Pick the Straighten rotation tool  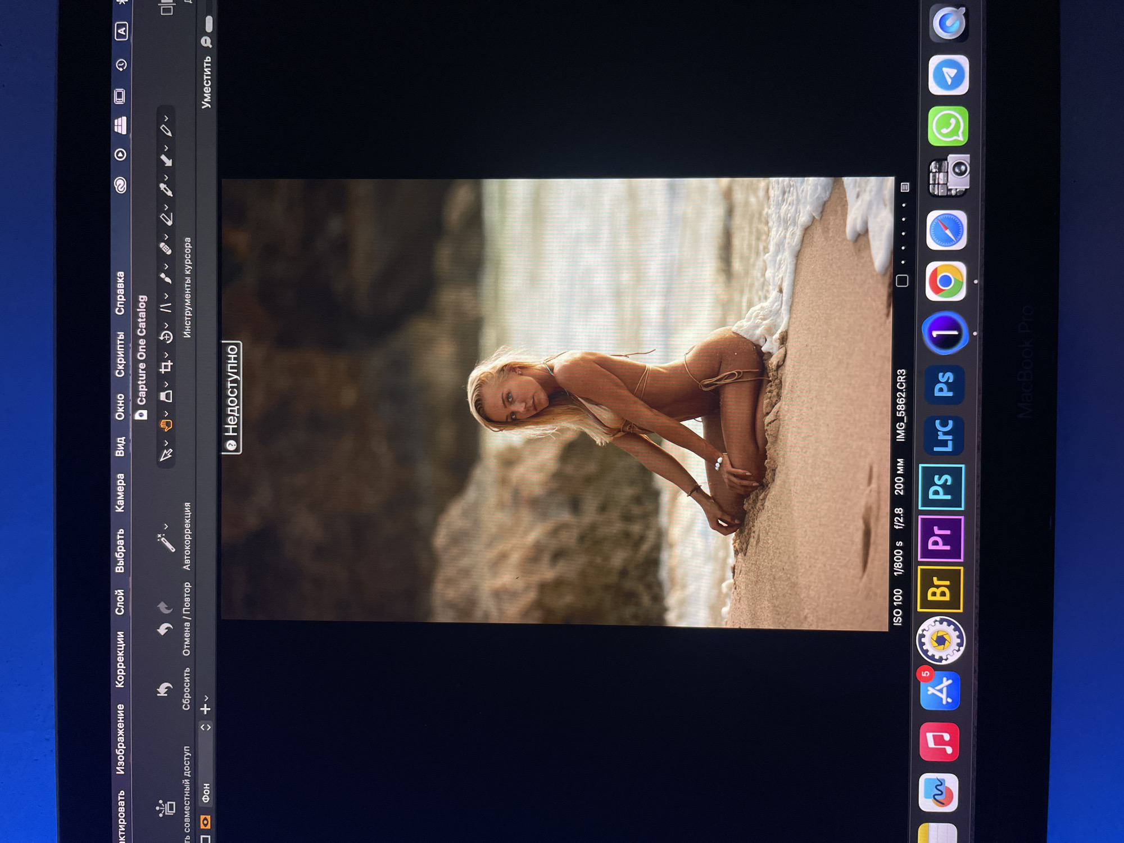pos(165,337)
